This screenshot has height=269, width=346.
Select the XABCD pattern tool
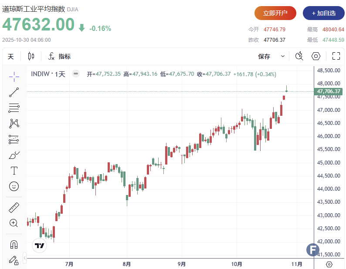coord(14,124)
